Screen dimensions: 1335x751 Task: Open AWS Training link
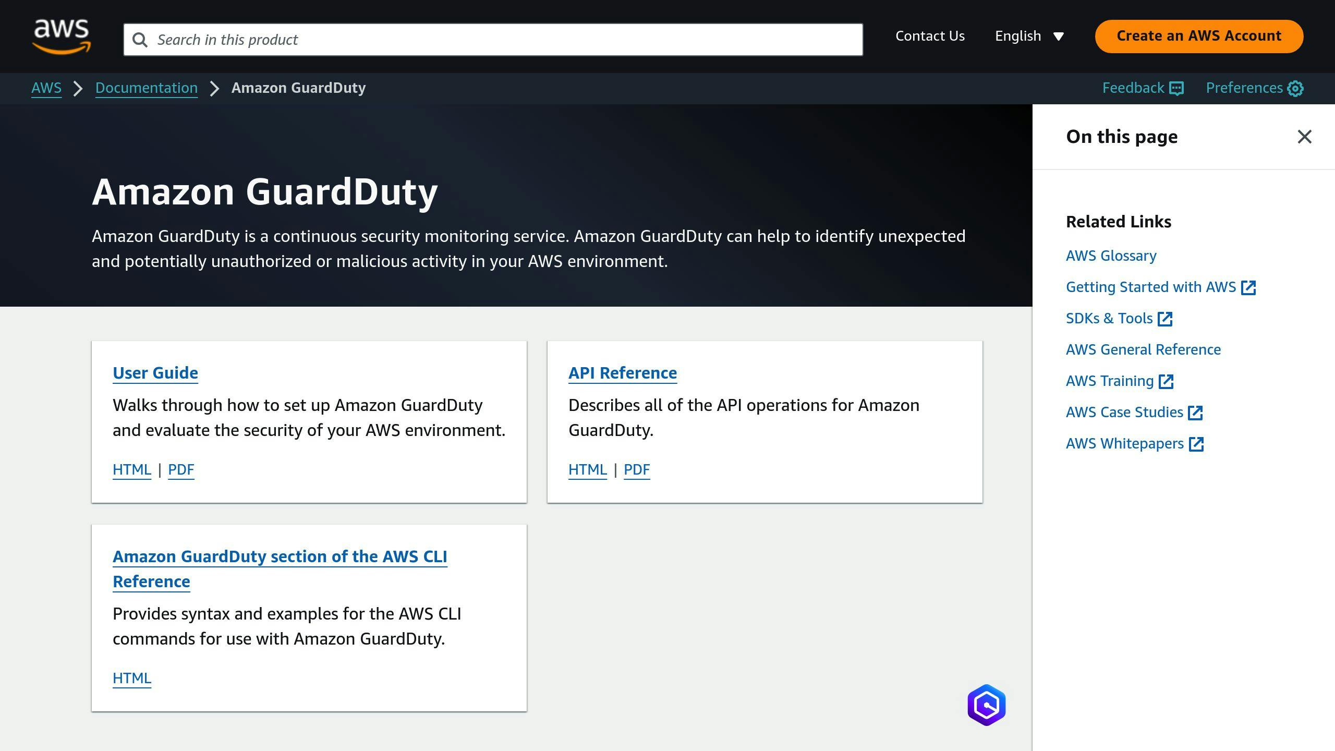[1110, 381]
